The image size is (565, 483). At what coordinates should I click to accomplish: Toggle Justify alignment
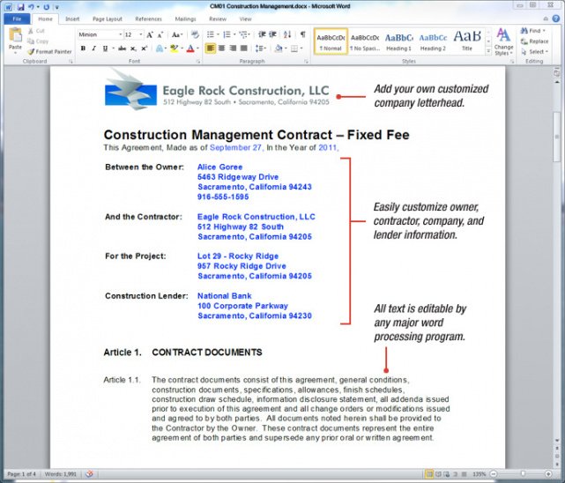(x=244, y=48)
